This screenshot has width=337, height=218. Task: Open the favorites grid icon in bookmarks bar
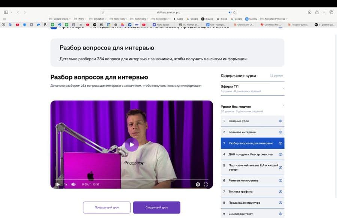coord(4,19)
